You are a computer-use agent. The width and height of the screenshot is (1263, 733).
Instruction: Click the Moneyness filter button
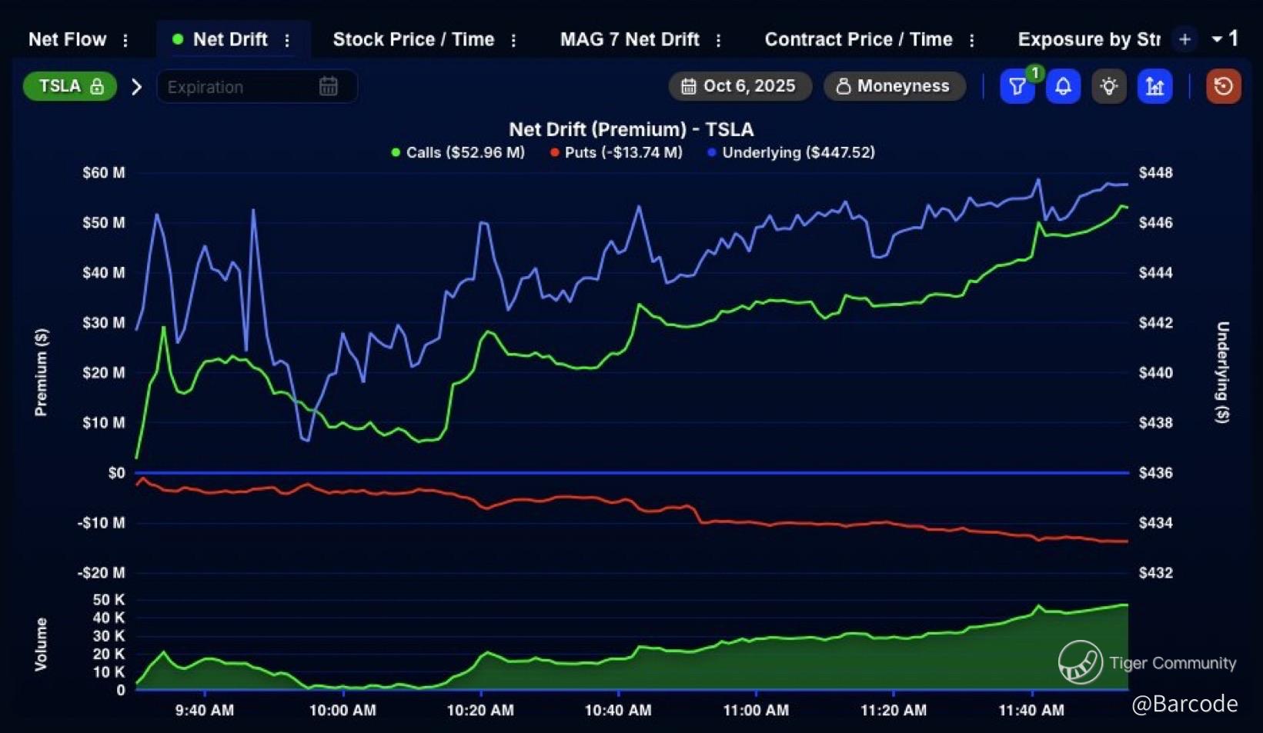tap(894, 86)
